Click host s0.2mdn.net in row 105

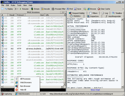(39, 29)
